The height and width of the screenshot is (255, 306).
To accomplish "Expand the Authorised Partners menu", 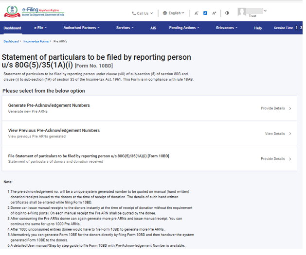I will click(x=81, y=28).
